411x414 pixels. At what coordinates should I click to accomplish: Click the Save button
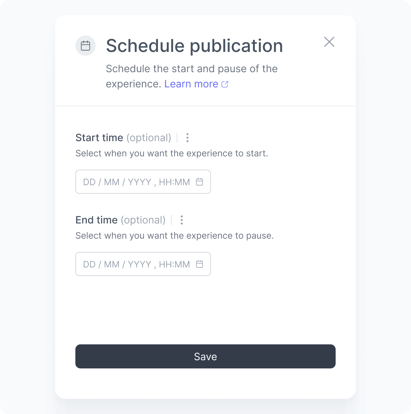205,356
